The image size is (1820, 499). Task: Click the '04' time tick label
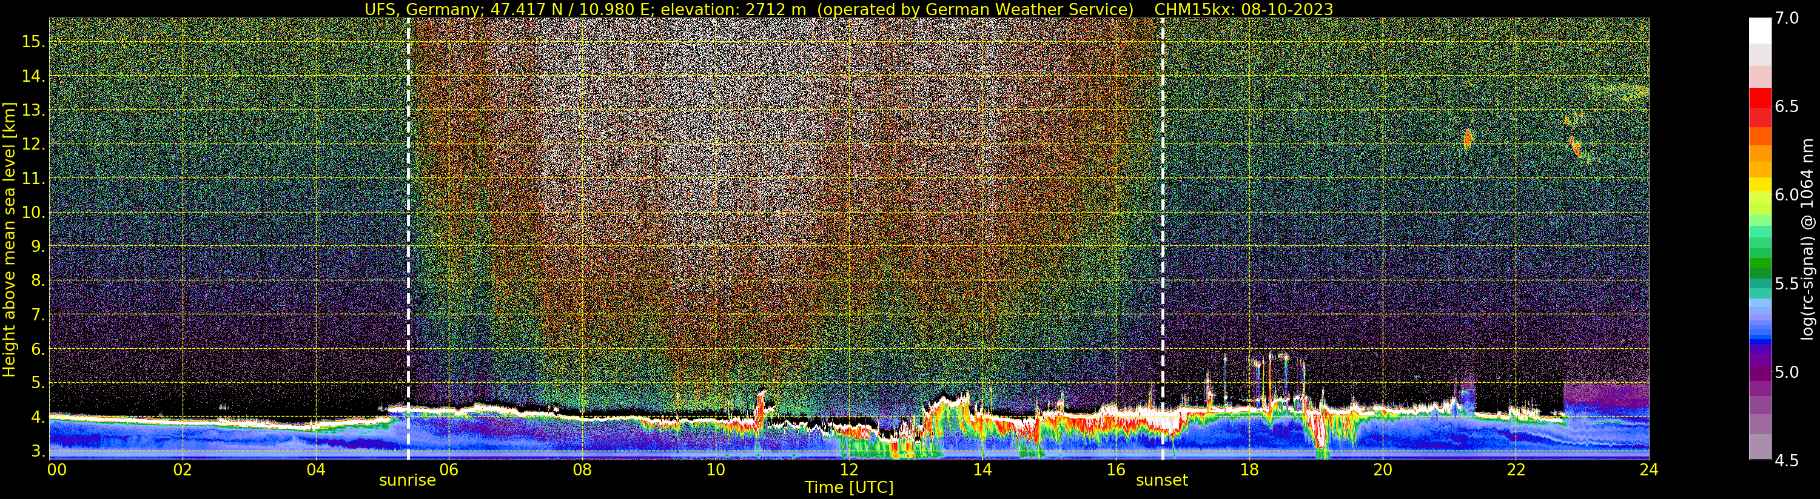coord(317,469)
